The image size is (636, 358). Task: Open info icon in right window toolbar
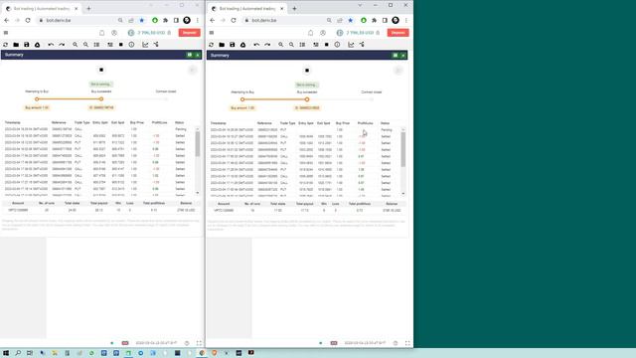(x=337, y=45)
